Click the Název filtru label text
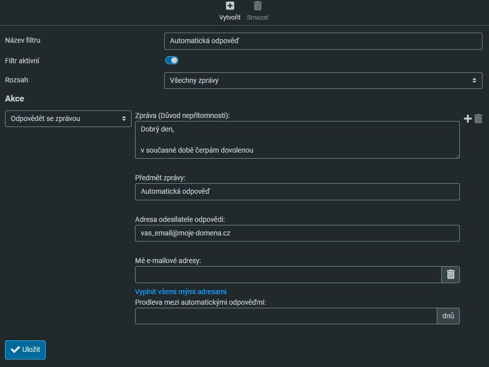 (23, 40)
